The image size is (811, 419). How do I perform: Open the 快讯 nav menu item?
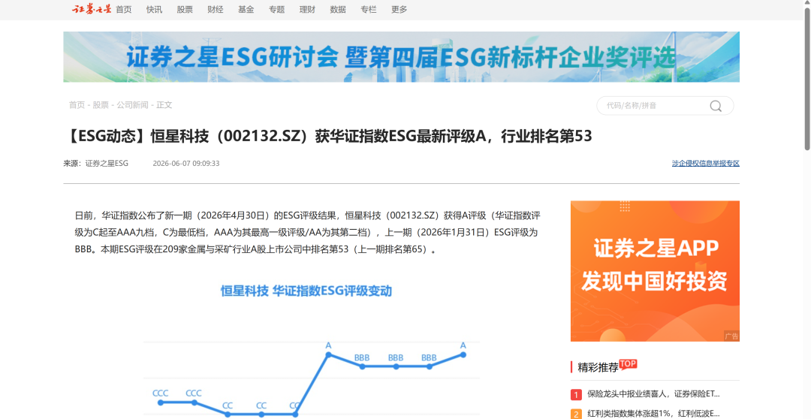154,9
